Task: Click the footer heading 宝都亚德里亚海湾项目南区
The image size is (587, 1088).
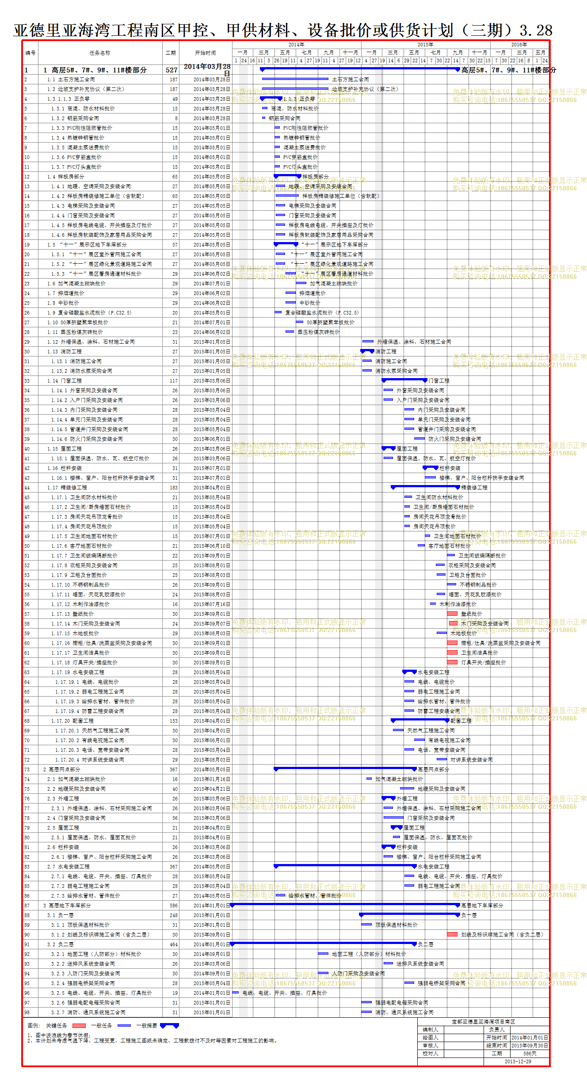Action: (x=484, y=1022)
